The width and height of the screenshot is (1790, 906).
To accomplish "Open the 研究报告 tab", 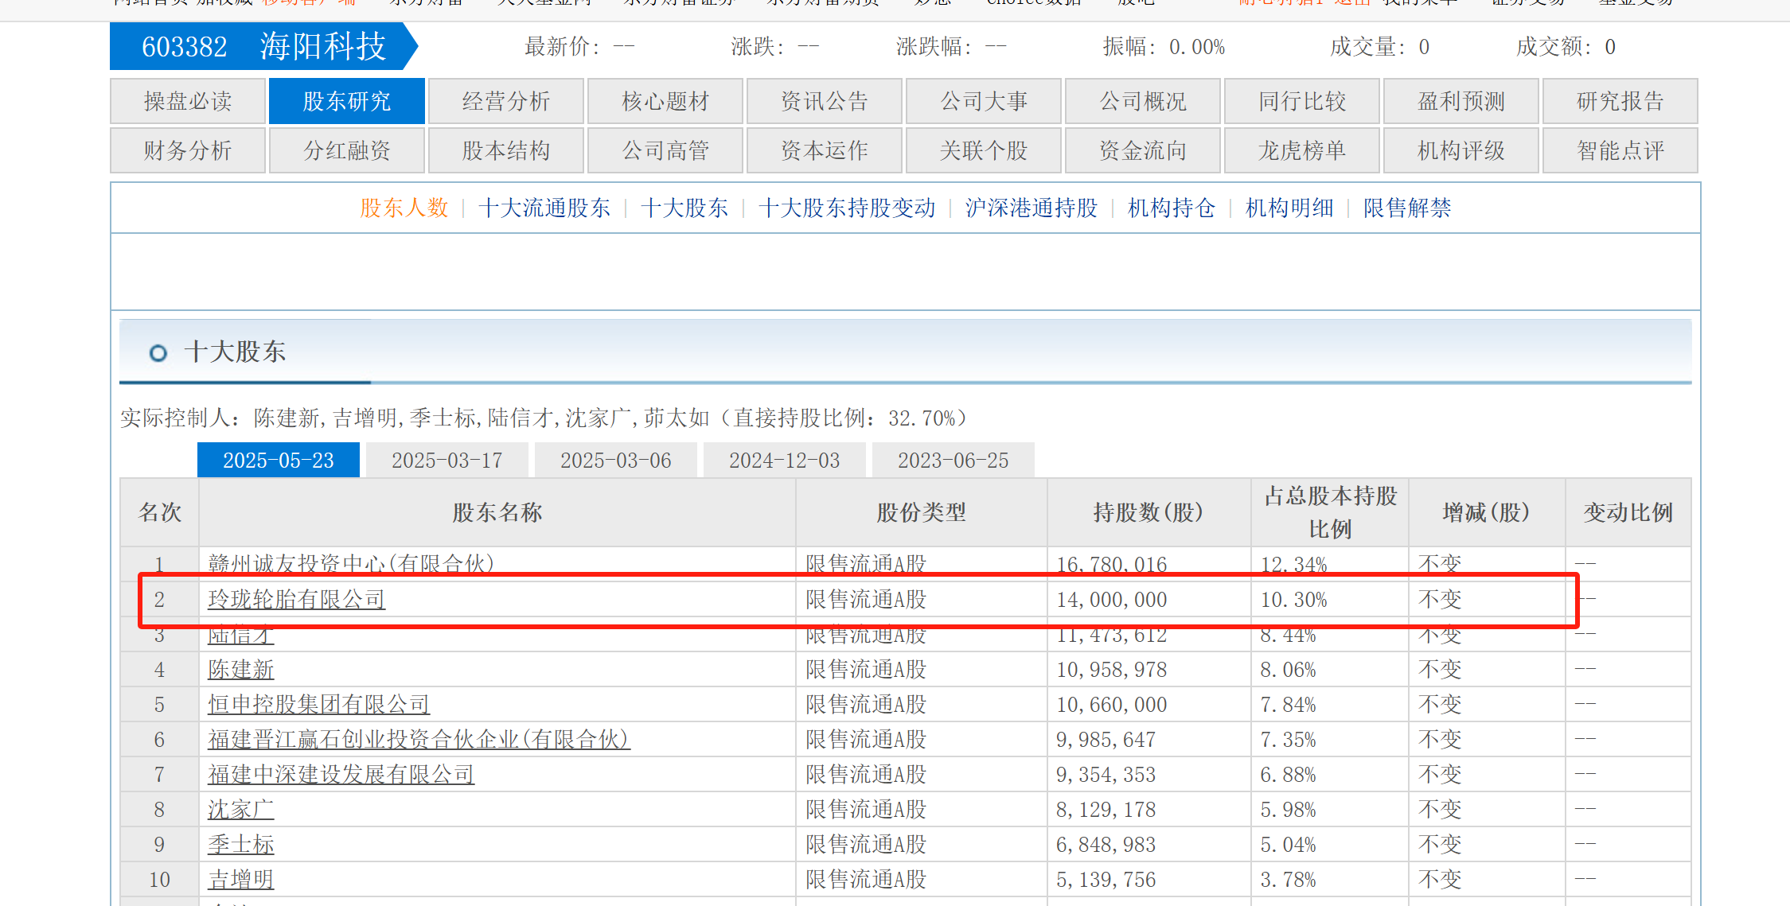I will tap(1620, 101).
